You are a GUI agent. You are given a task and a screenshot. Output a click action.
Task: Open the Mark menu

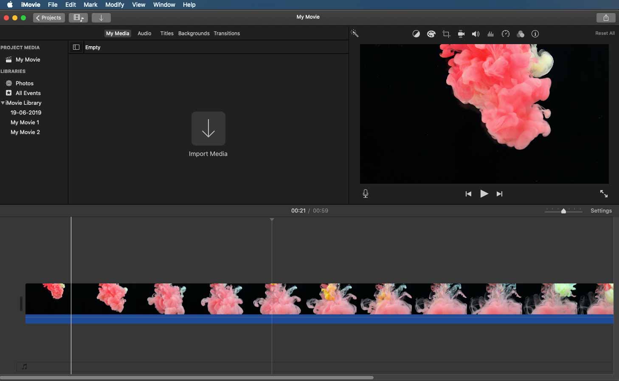pyautogui.click(x=90, y=5)
